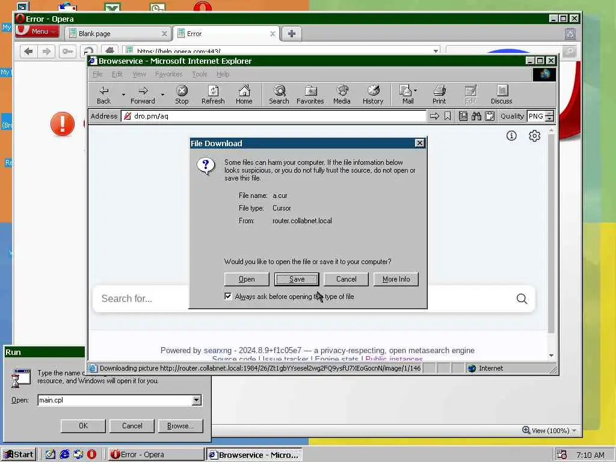Image resolution: width=616 pixels, height=462 pixels.
Task: Expand Opera address bar dropdown arrow
Action: coord(436,51)
